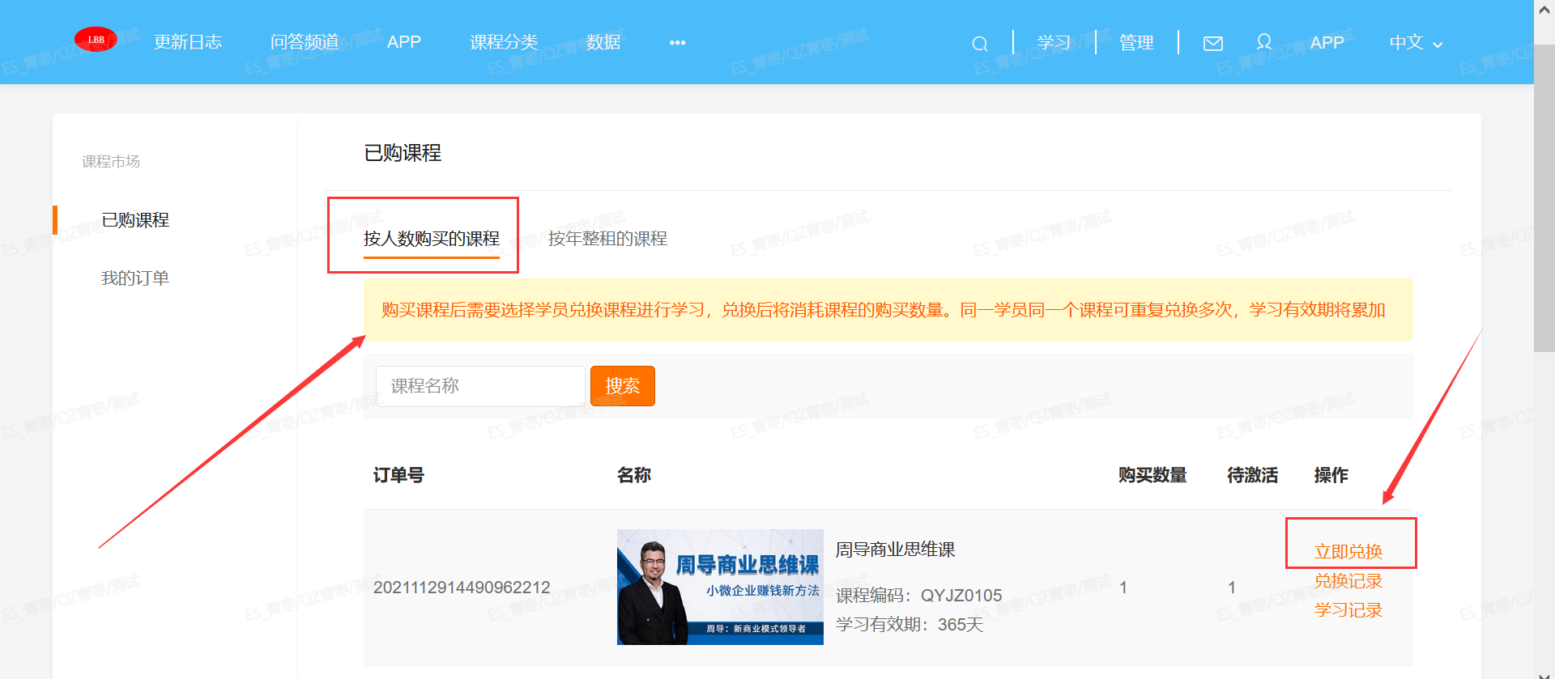Open the search magnifier icon in header
The height and width of the screenshot is (679, 1555).
click(x=979, y=44)
